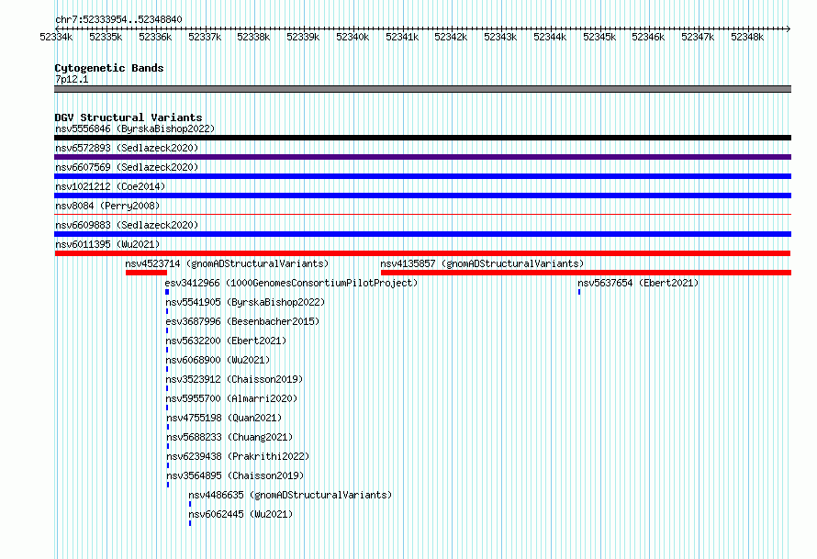Open the Cytogenetic Bands track title
Viewport: 817px width, 559px height.
[109, 68]
